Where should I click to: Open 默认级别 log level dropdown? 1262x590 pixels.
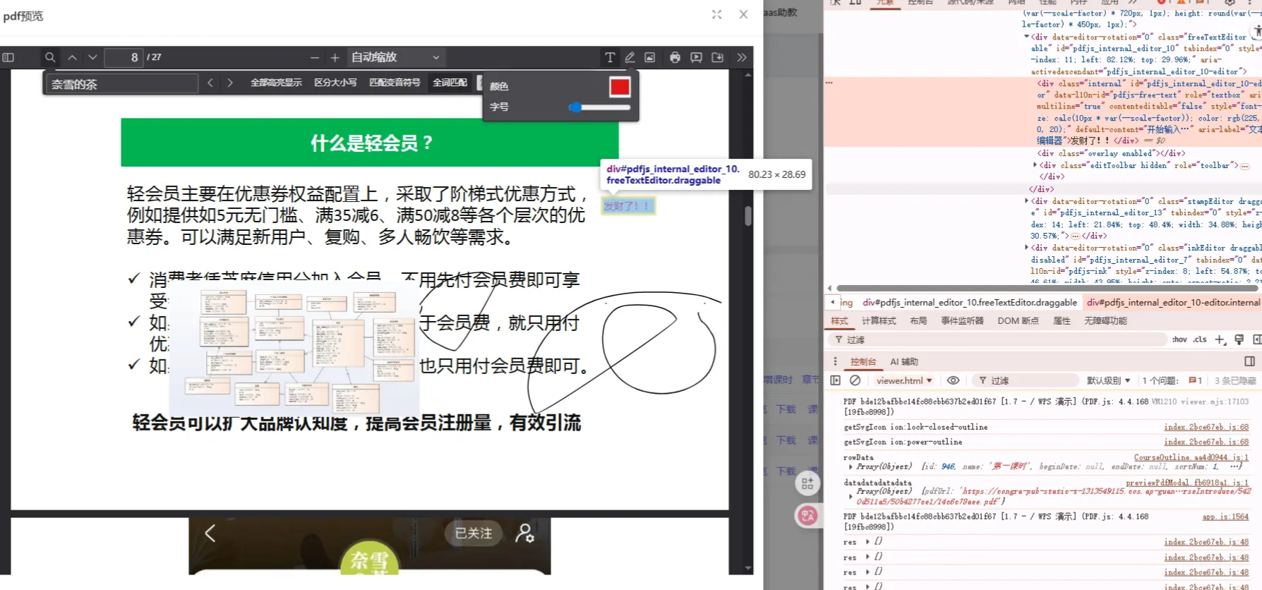pos(1108,380)
